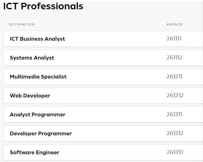
Task: Expand the Systems Analyst card
Action: point(103,58)
